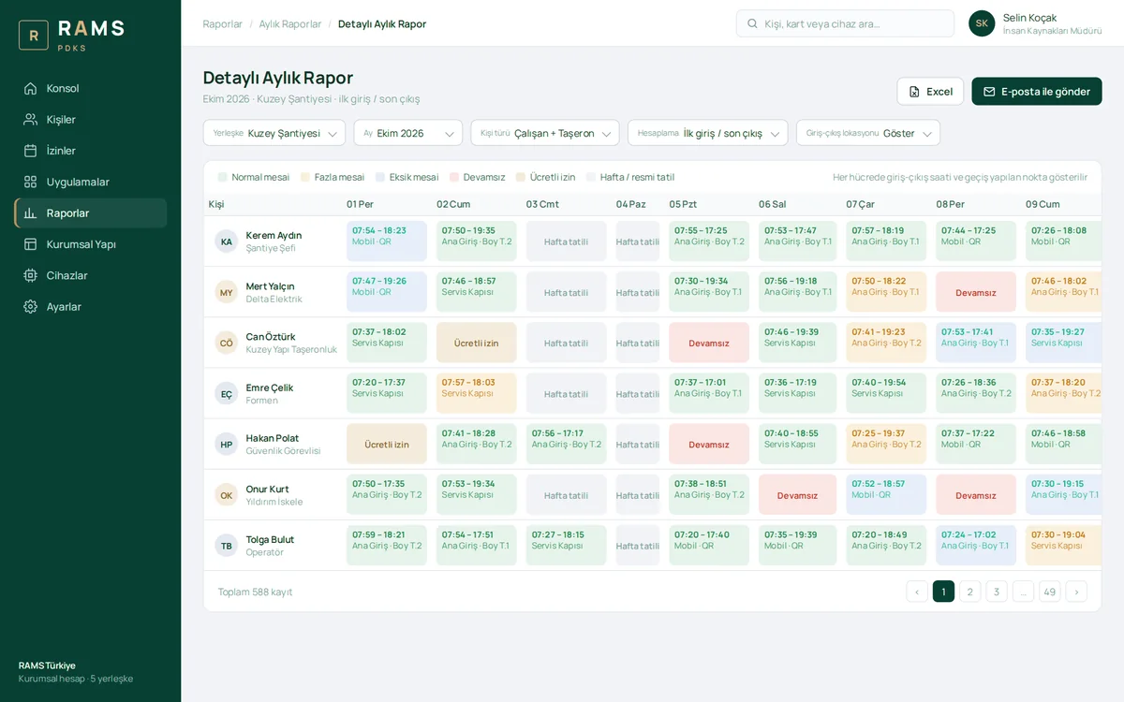Screen dimensions: 1124x702
Task: Open Ayarlar in the sidebar
Action: click(91, 306)
